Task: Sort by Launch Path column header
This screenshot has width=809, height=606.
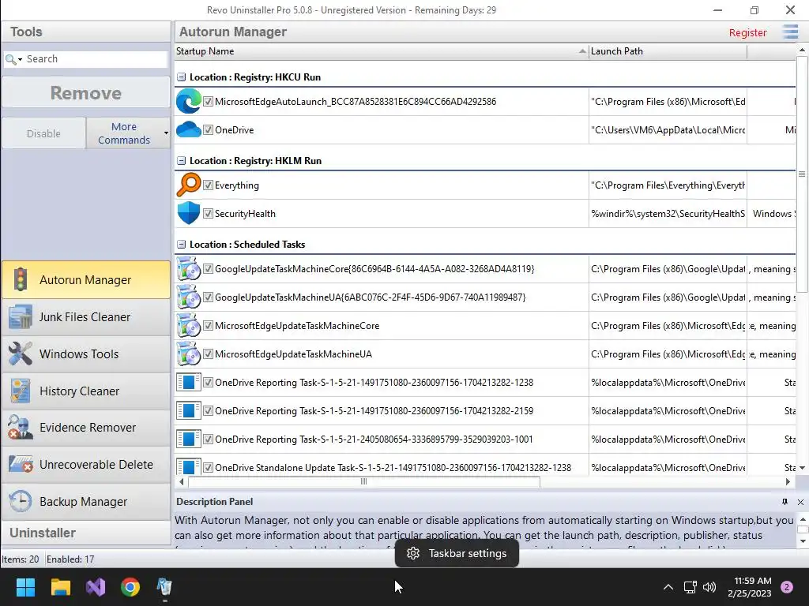Action: point(668,51)
